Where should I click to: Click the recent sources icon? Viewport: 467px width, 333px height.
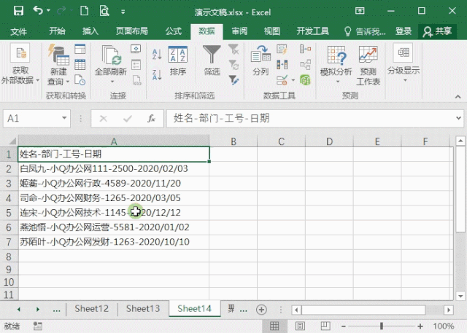click(x=80, y=80)
